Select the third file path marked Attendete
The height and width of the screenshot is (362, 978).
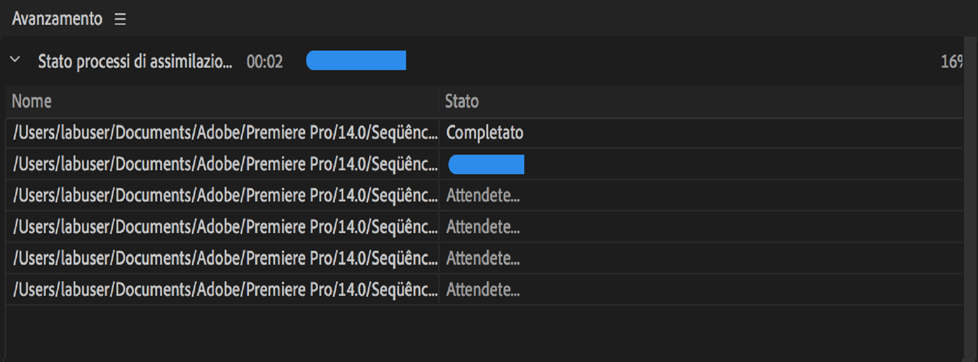[x=225, y=258]
